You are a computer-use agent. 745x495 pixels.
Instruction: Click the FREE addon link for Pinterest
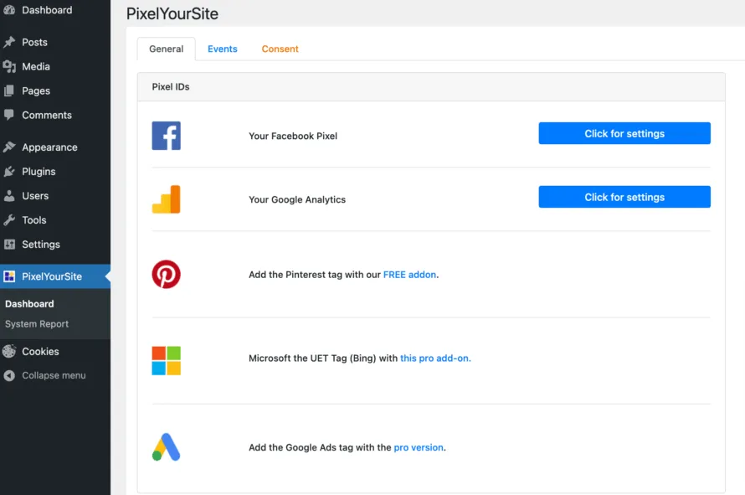pos(409,274)
